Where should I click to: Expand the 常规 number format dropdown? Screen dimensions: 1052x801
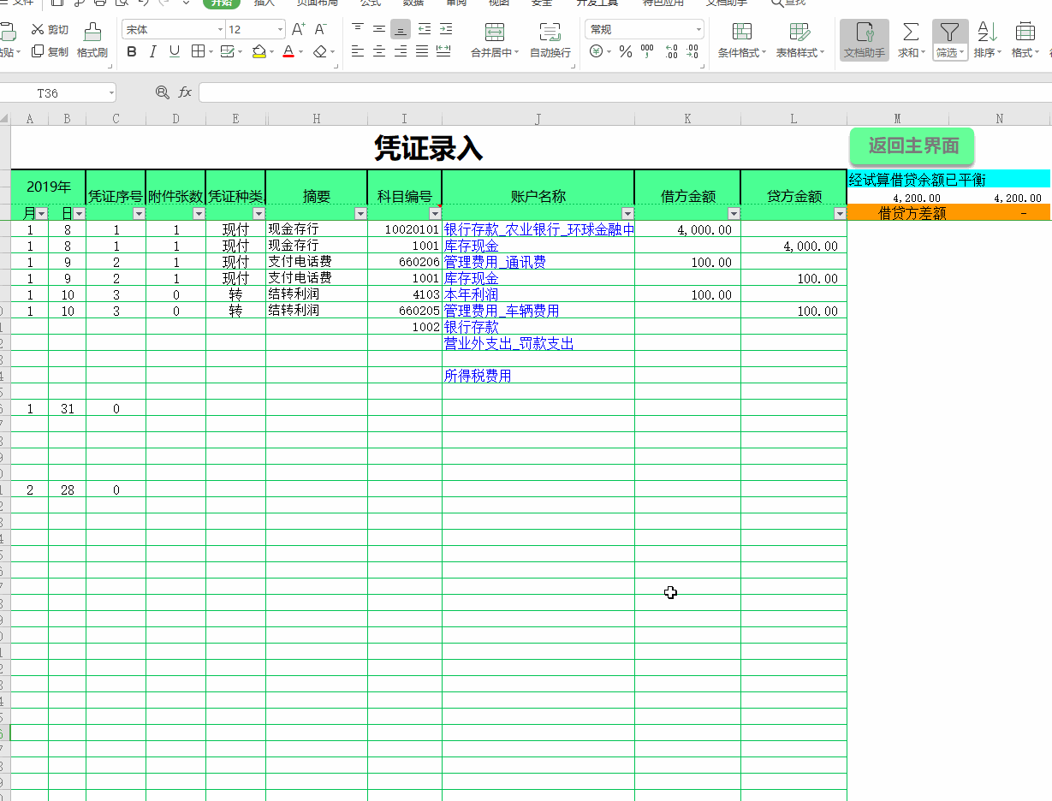point(698,28)
